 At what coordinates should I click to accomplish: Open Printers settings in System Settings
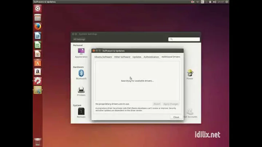[81, 91]
